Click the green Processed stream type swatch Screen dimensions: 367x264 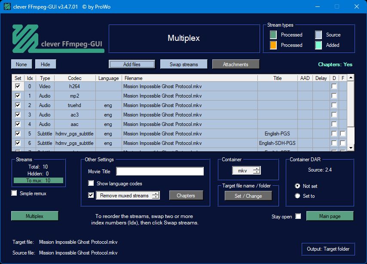(x=273, y=35)
